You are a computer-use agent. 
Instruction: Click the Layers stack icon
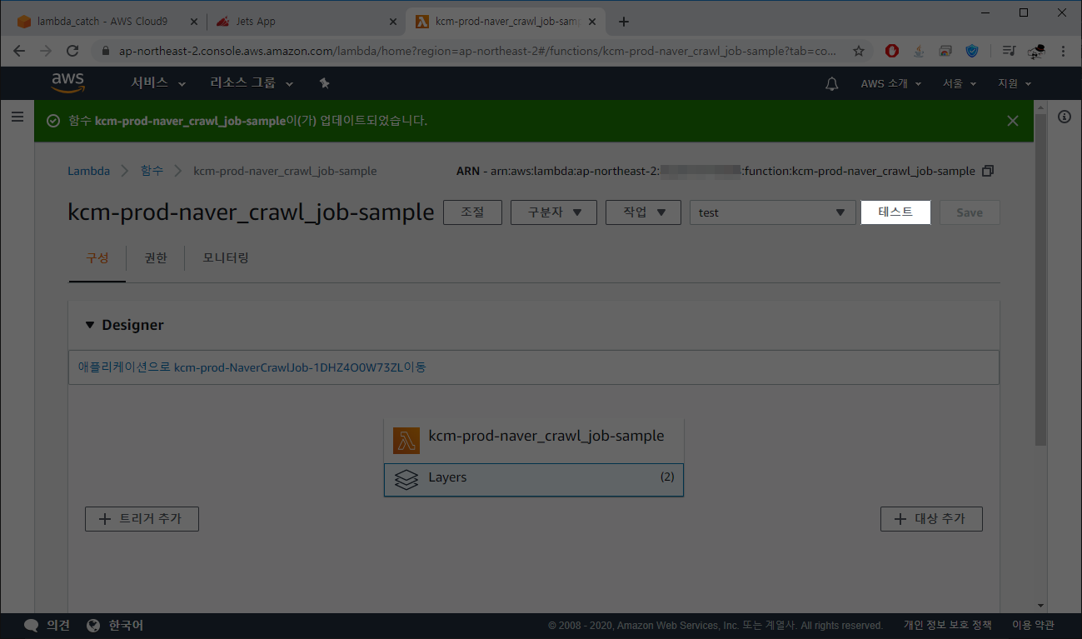406,480
